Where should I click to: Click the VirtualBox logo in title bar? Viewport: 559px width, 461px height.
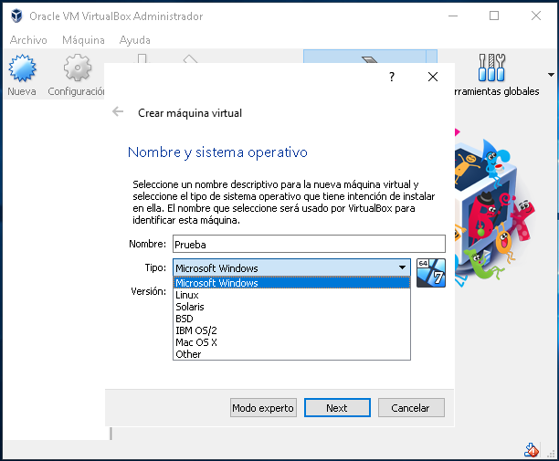[16, 16]
